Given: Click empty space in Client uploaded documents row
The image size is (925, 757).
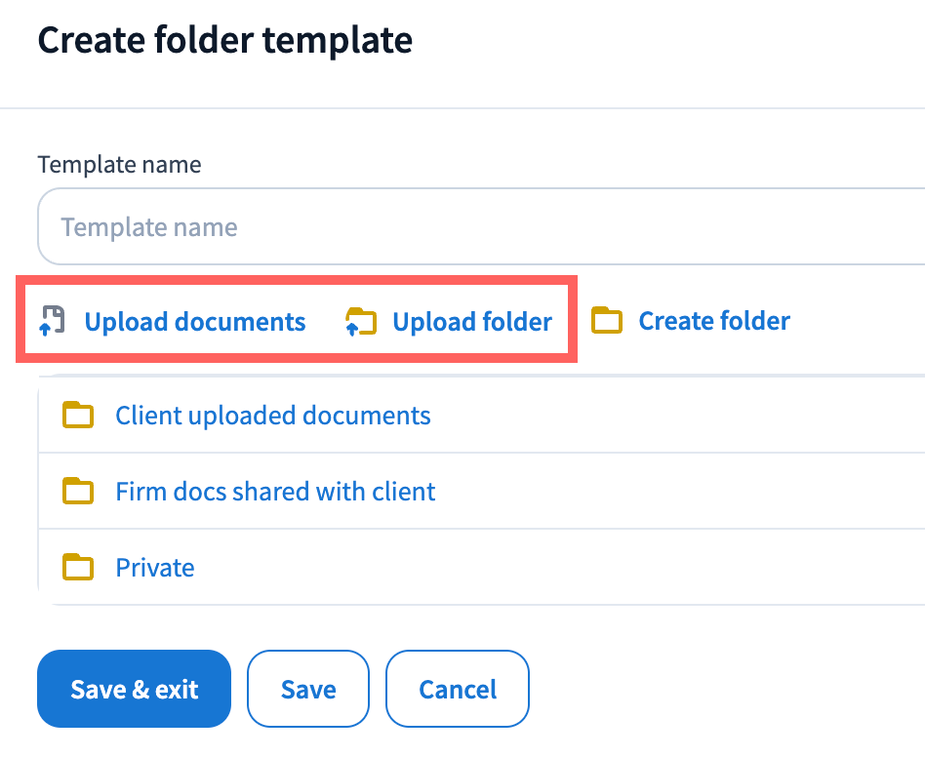Looking at the screenshot, I should pos(683,416).
